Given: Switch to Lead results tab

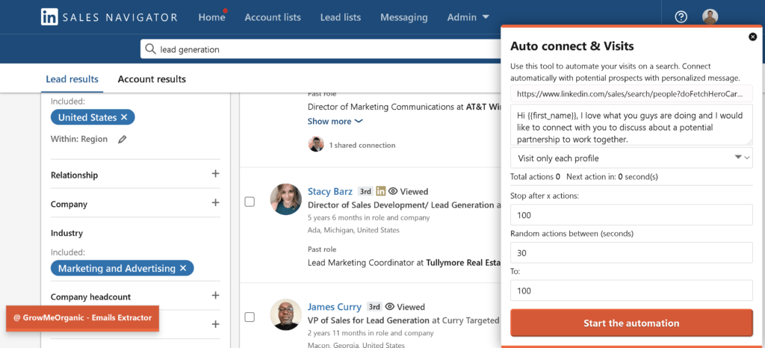Looking at the screenshot, I should 72,79.
